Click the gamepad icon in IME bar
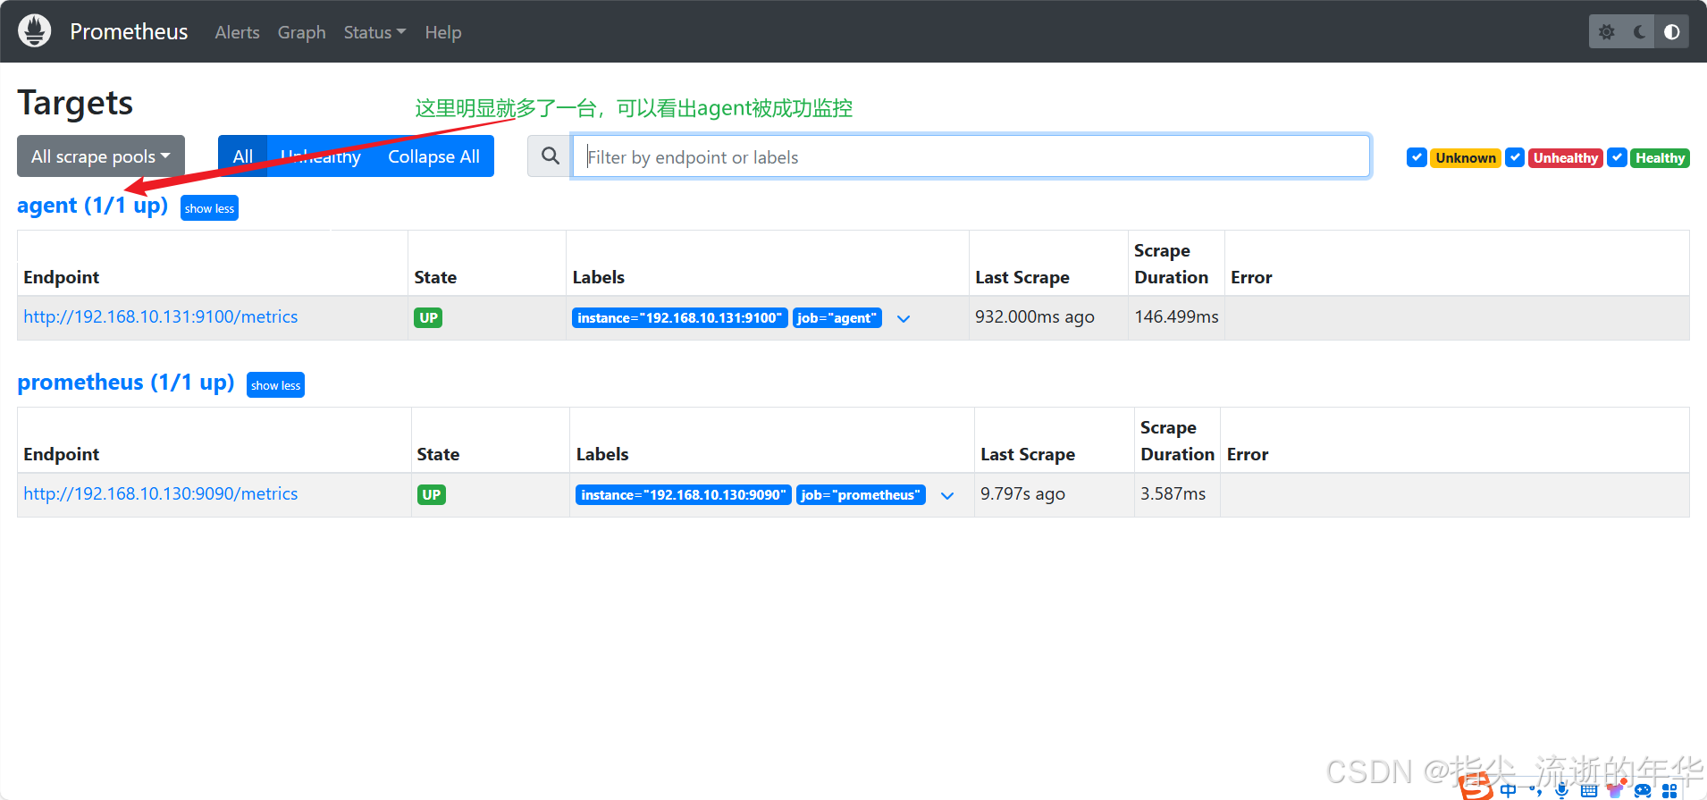Viewport: 1707px width, 800px height. pos(1643,790)
